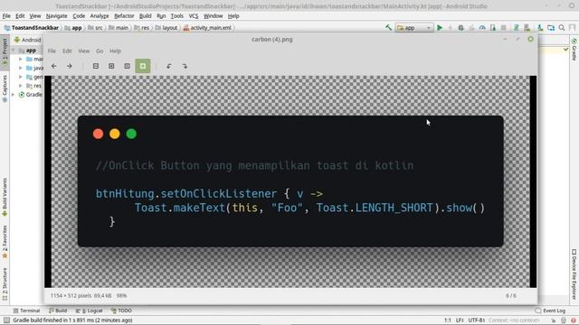Expand the Gradle Scripts node
Image resolution: width=579 pixels, height=325 pixels.
tap(14, 94)
